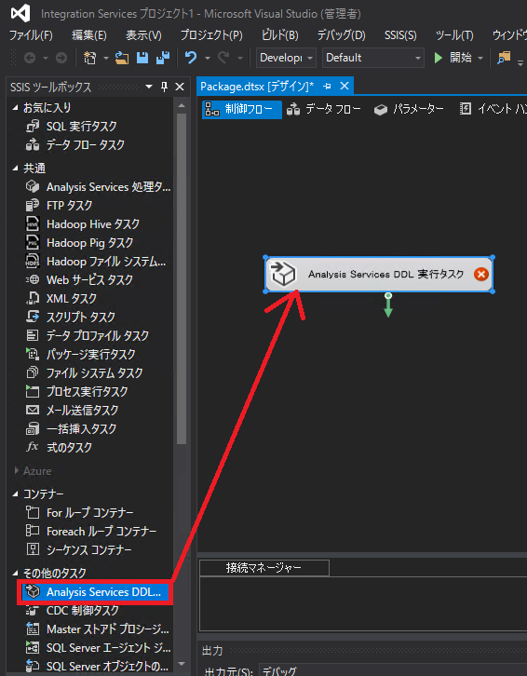Open the 編集(E) menu
Screen dimensions: 527x676
click(89, 35)
